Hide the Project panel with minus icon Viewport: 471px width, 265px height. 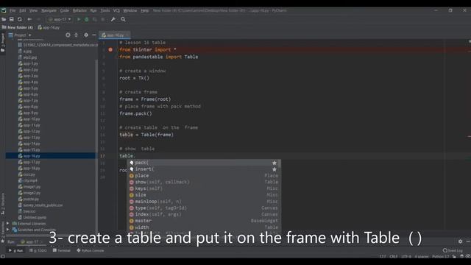(93, 35)
